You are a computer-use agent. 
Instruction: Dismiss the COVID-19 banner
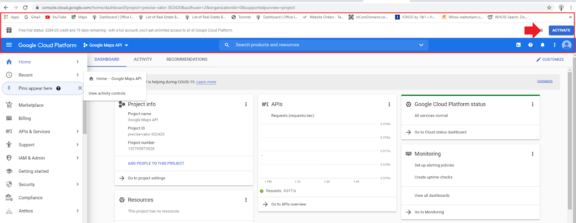[x=545, y=82]
